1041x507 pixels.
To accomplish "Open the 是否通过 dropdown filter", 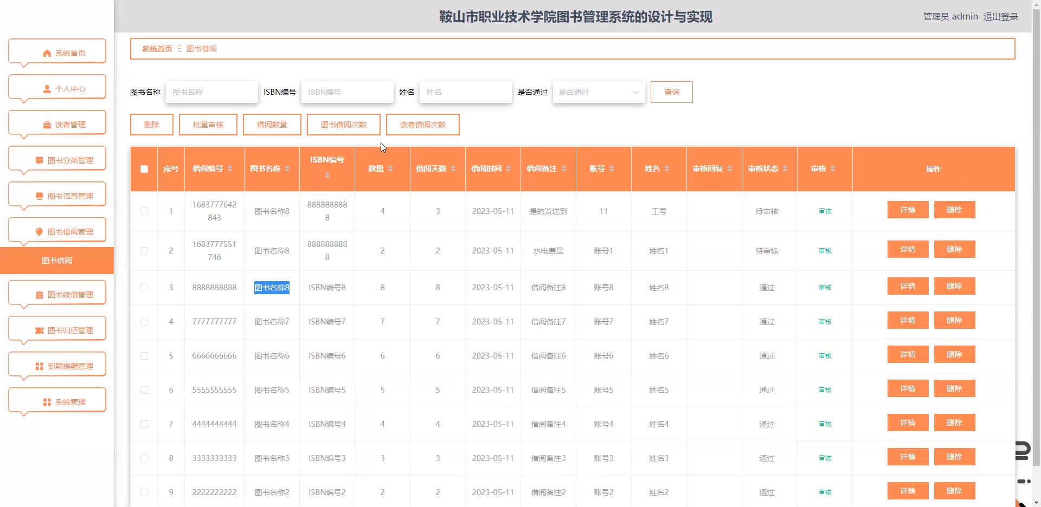I will (599, 92).
